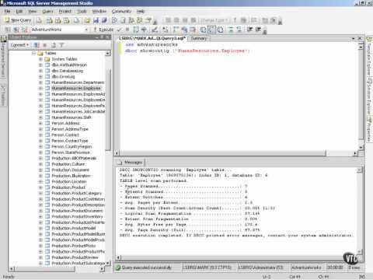Click 'Query executed successfully' status text
The width and height of the screenshot is (373, 280).
(147, 268)
